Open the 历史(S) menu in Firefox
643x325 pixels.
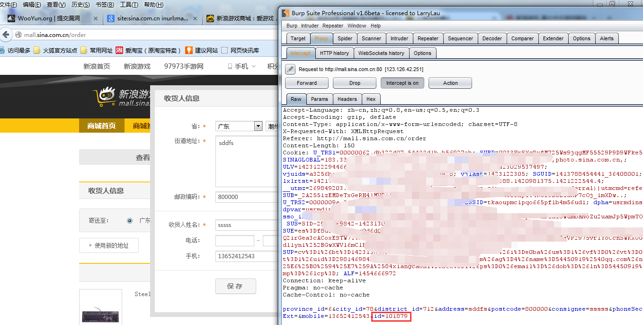point(80,5)
